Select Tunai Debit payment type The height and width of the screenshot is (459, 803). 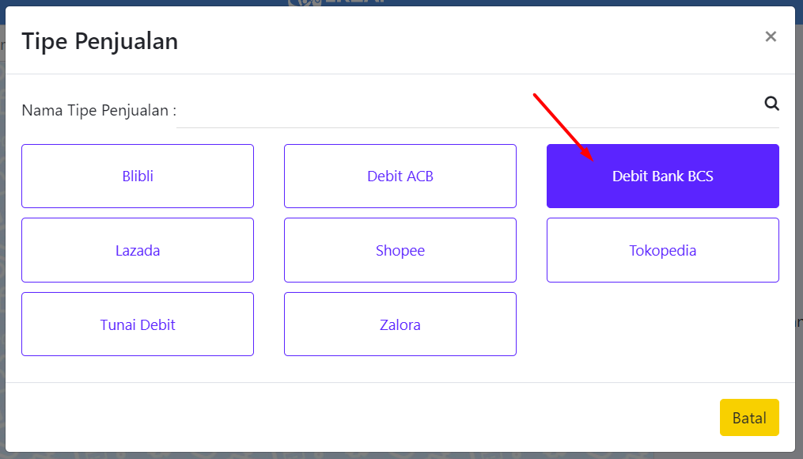click(x=138, y=324)
